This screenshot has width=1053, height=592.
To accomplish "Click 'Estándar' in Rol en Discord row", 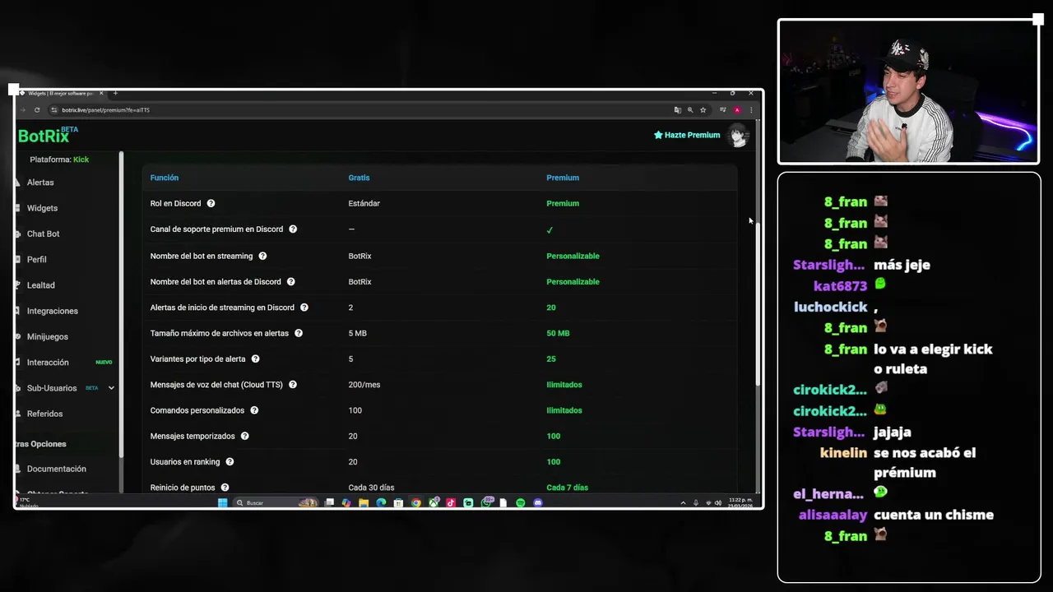I will (364, 203).
